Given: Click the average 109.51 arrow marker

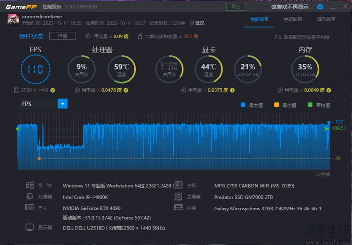Looking at the screenshot, I should point(327,129).
